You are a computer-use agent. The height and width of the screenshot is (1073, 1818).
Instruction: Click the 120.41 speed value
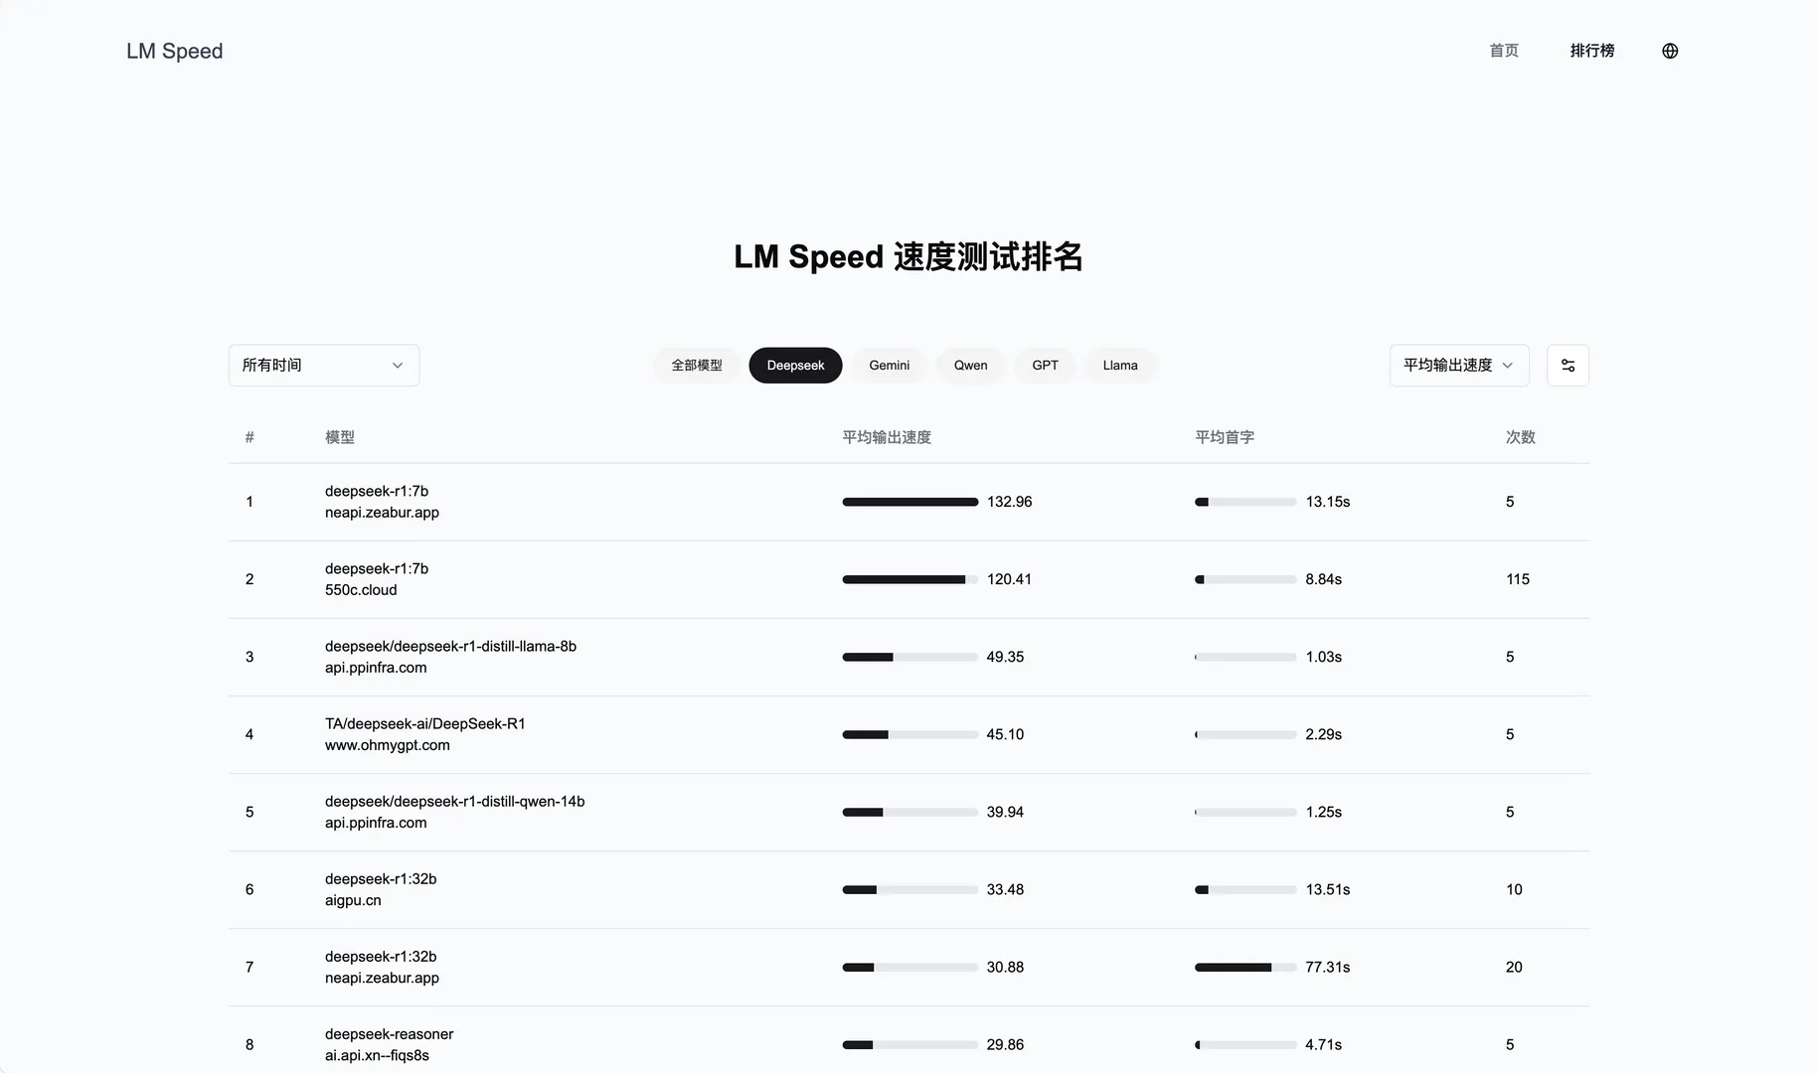tap(1009, 579)
